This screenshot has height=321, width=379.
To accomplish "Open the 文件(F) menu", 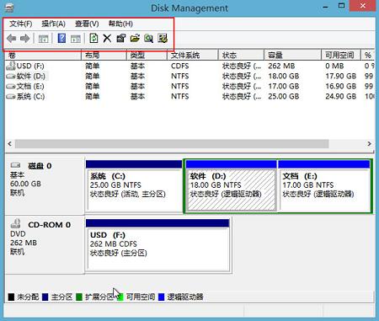I will coord(21,24).
